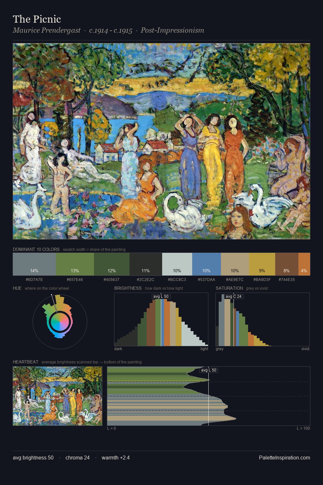Click the 'vivid' axis label under Saturation

[x=305, y=349]
